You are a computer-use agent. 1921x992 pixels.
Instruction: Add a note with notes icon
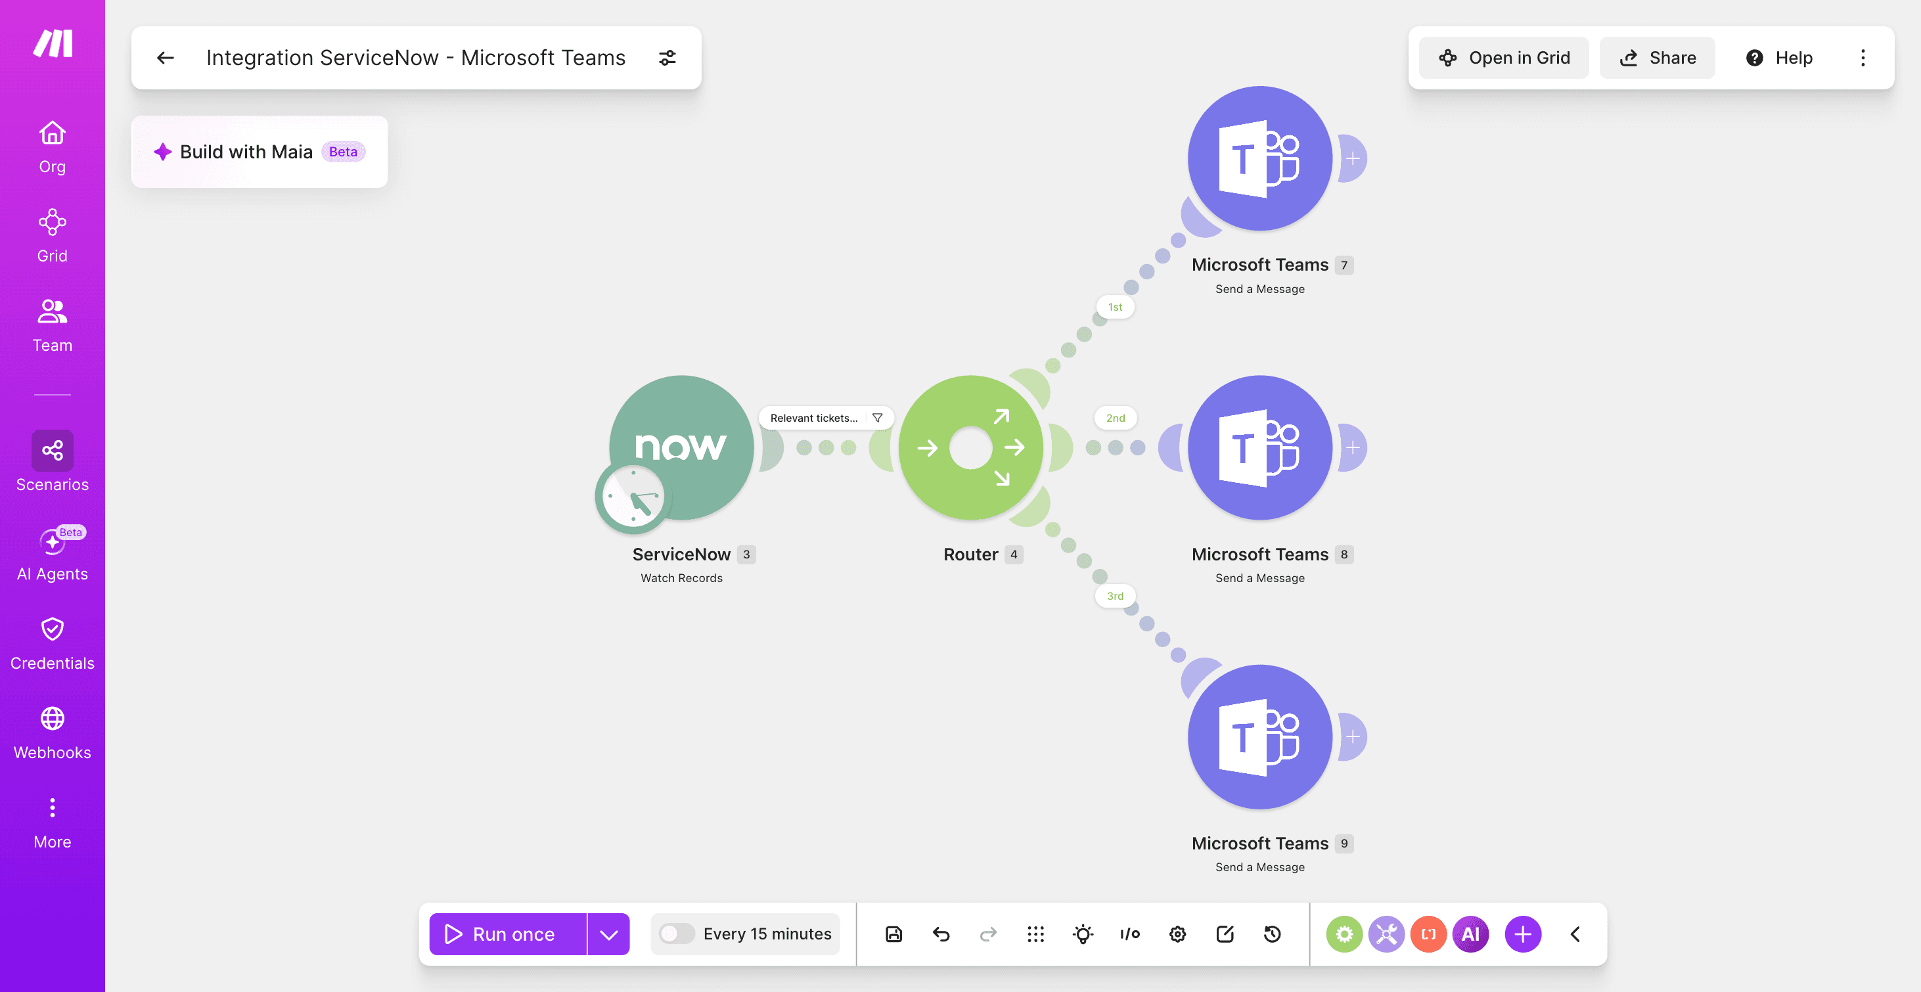(x=1225, y=934)
